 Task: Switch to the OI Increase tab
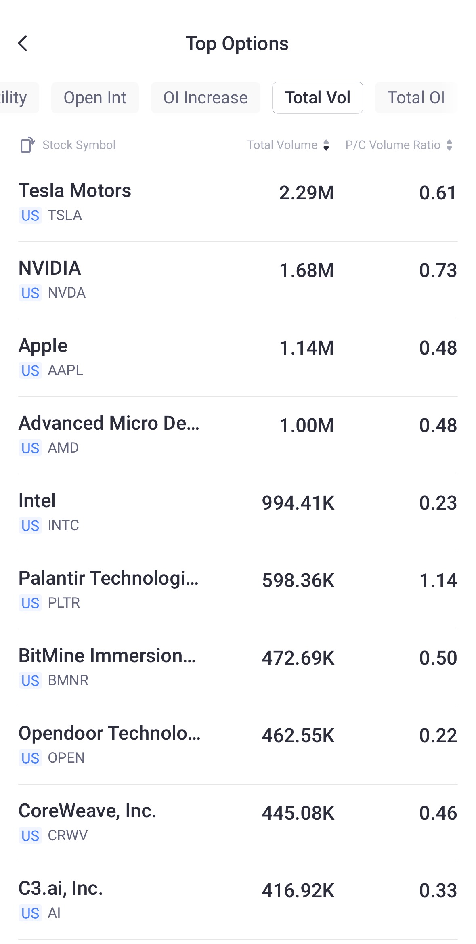tap(205, 98)
